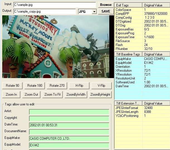Click the SAVE button

[x=106, y=11]
